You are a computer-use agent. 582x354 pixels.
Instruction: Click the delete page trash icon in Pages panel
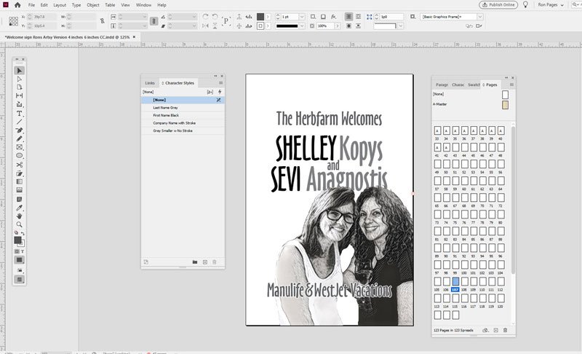(505, 330)
